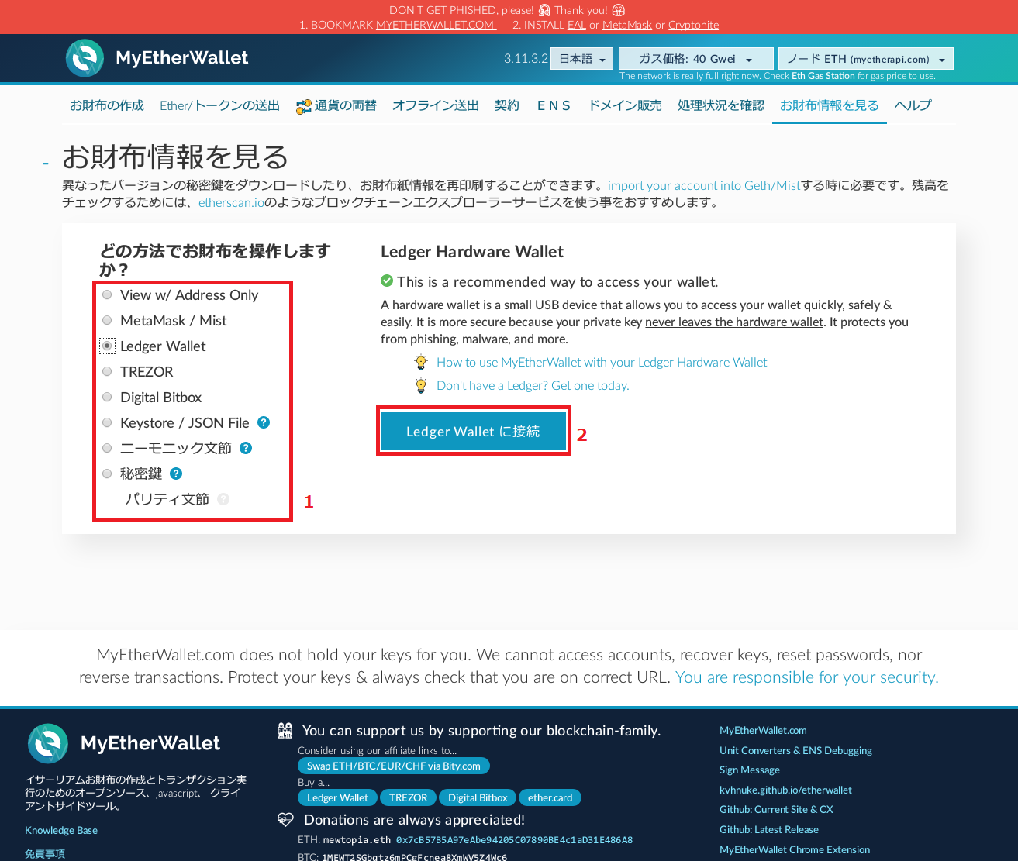Open the ノード ETH node dropdown
This screenshot has height=861, width=1018.
click(865, 59)
